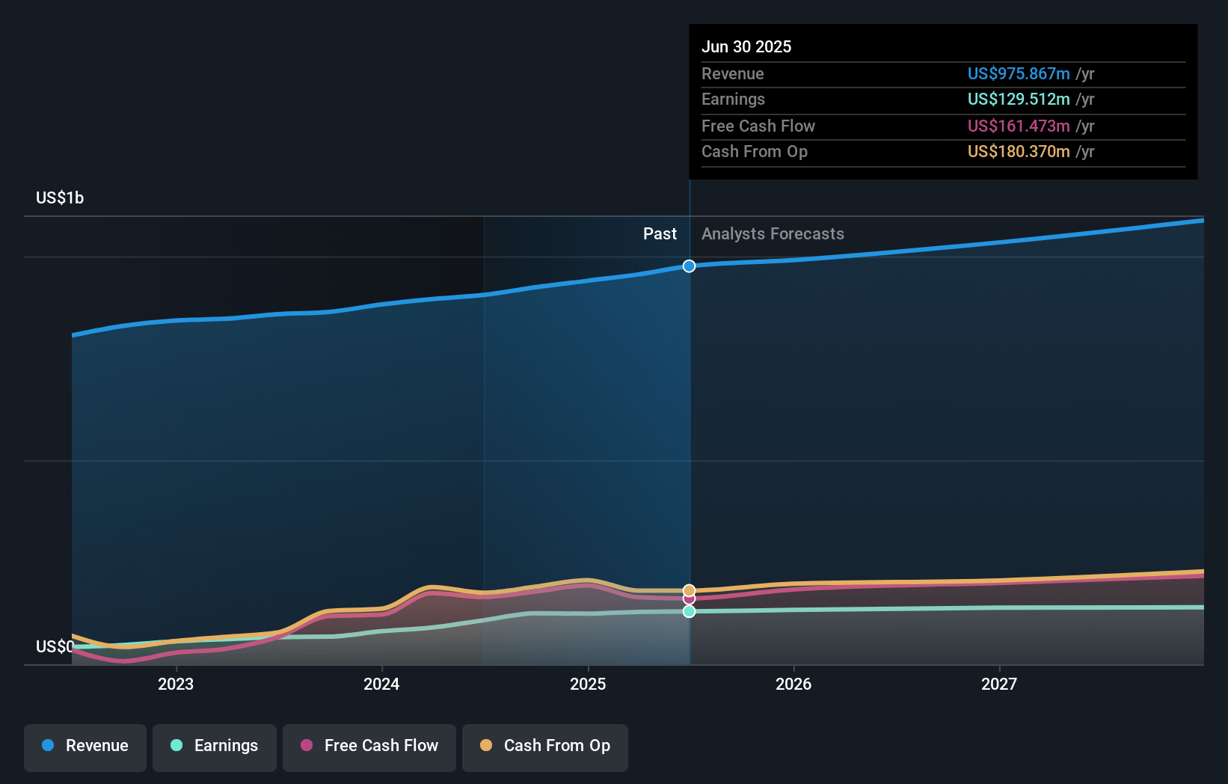
Task: Click the 2023 axis label
Action: [176, 684]
